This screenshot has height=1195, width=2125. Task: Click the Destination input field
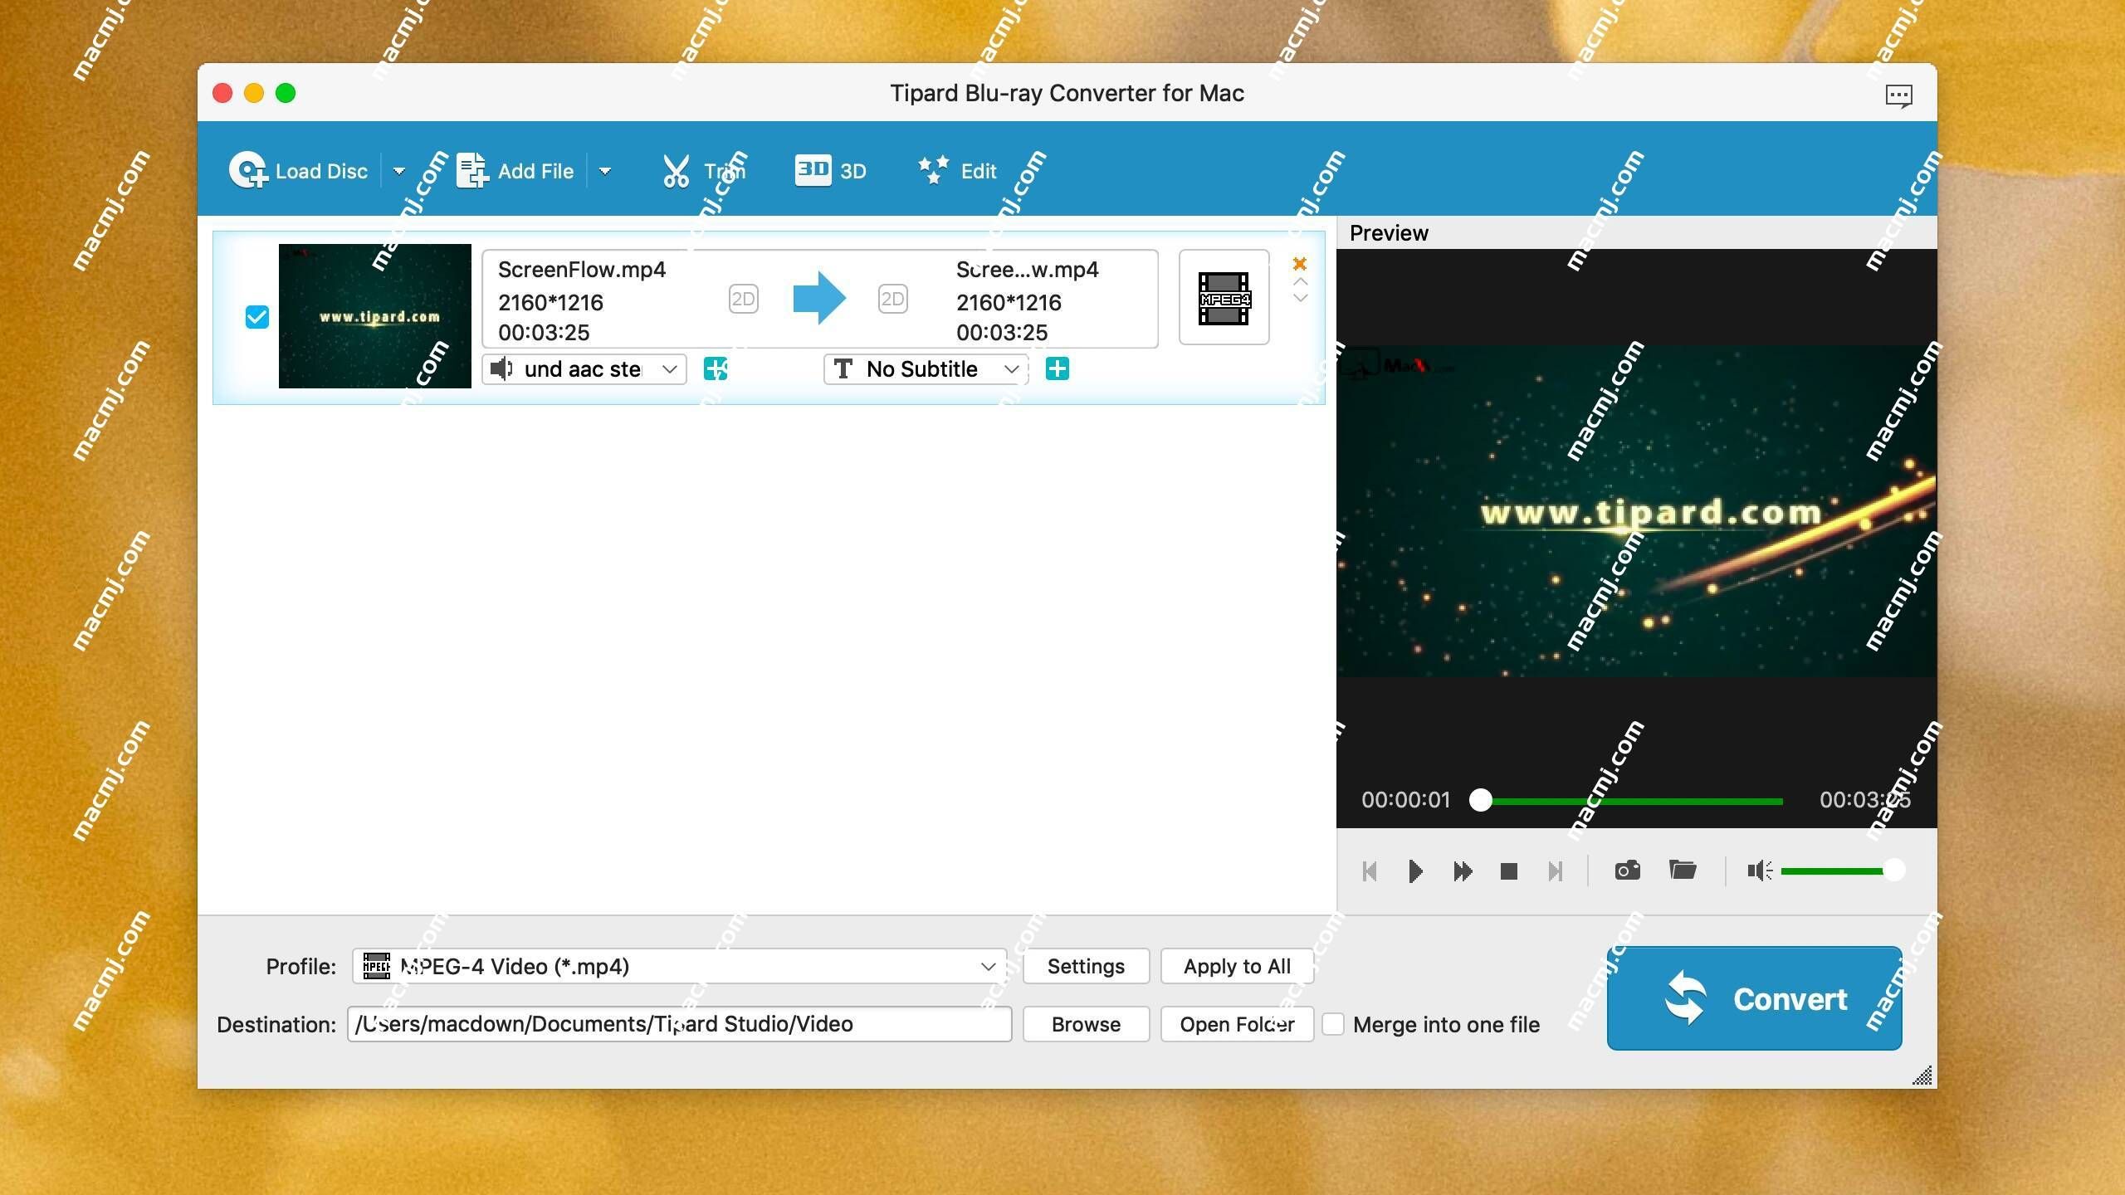coord(679,1023)
